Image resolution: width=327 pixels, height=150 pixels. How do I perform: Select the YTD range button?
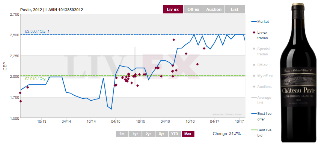pos(175,134)
